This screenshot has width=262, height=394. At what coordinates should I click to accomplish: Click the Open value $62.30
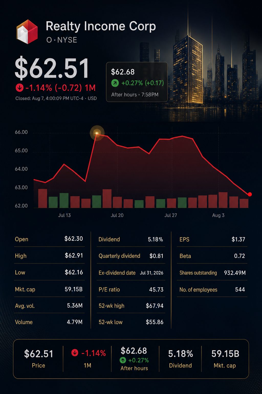coord(74,239)
